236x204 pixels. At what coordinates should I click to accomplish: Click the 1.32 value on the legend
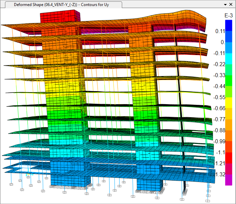pos(220,174)
